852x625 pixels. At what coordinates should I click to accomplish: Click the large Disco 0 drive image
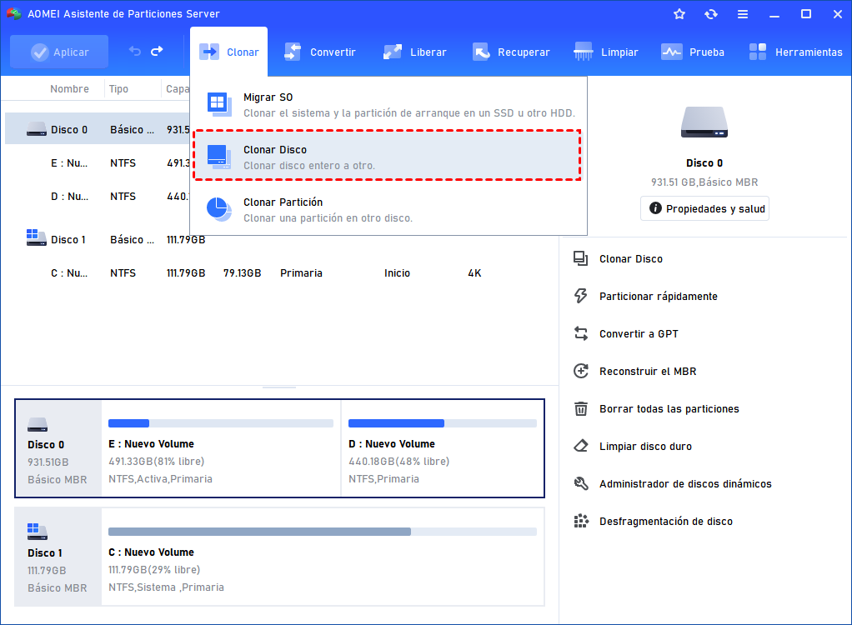(x=704, y=122)
